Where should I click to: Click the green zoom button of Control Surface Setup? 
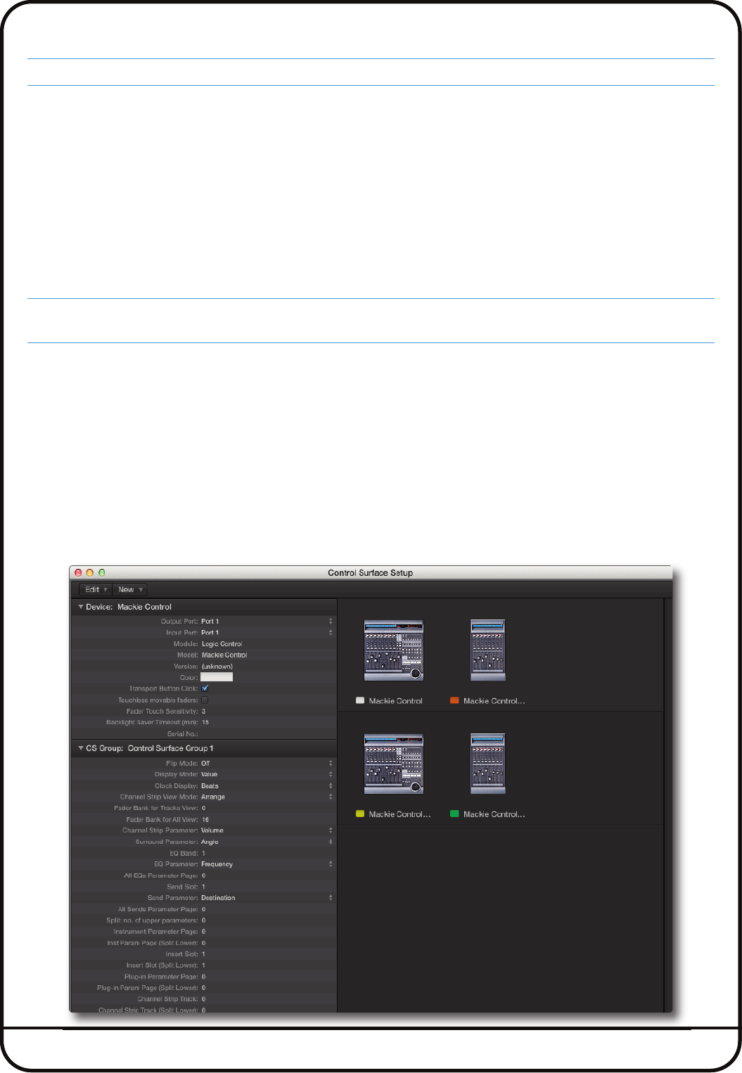(x=101, y=573)
